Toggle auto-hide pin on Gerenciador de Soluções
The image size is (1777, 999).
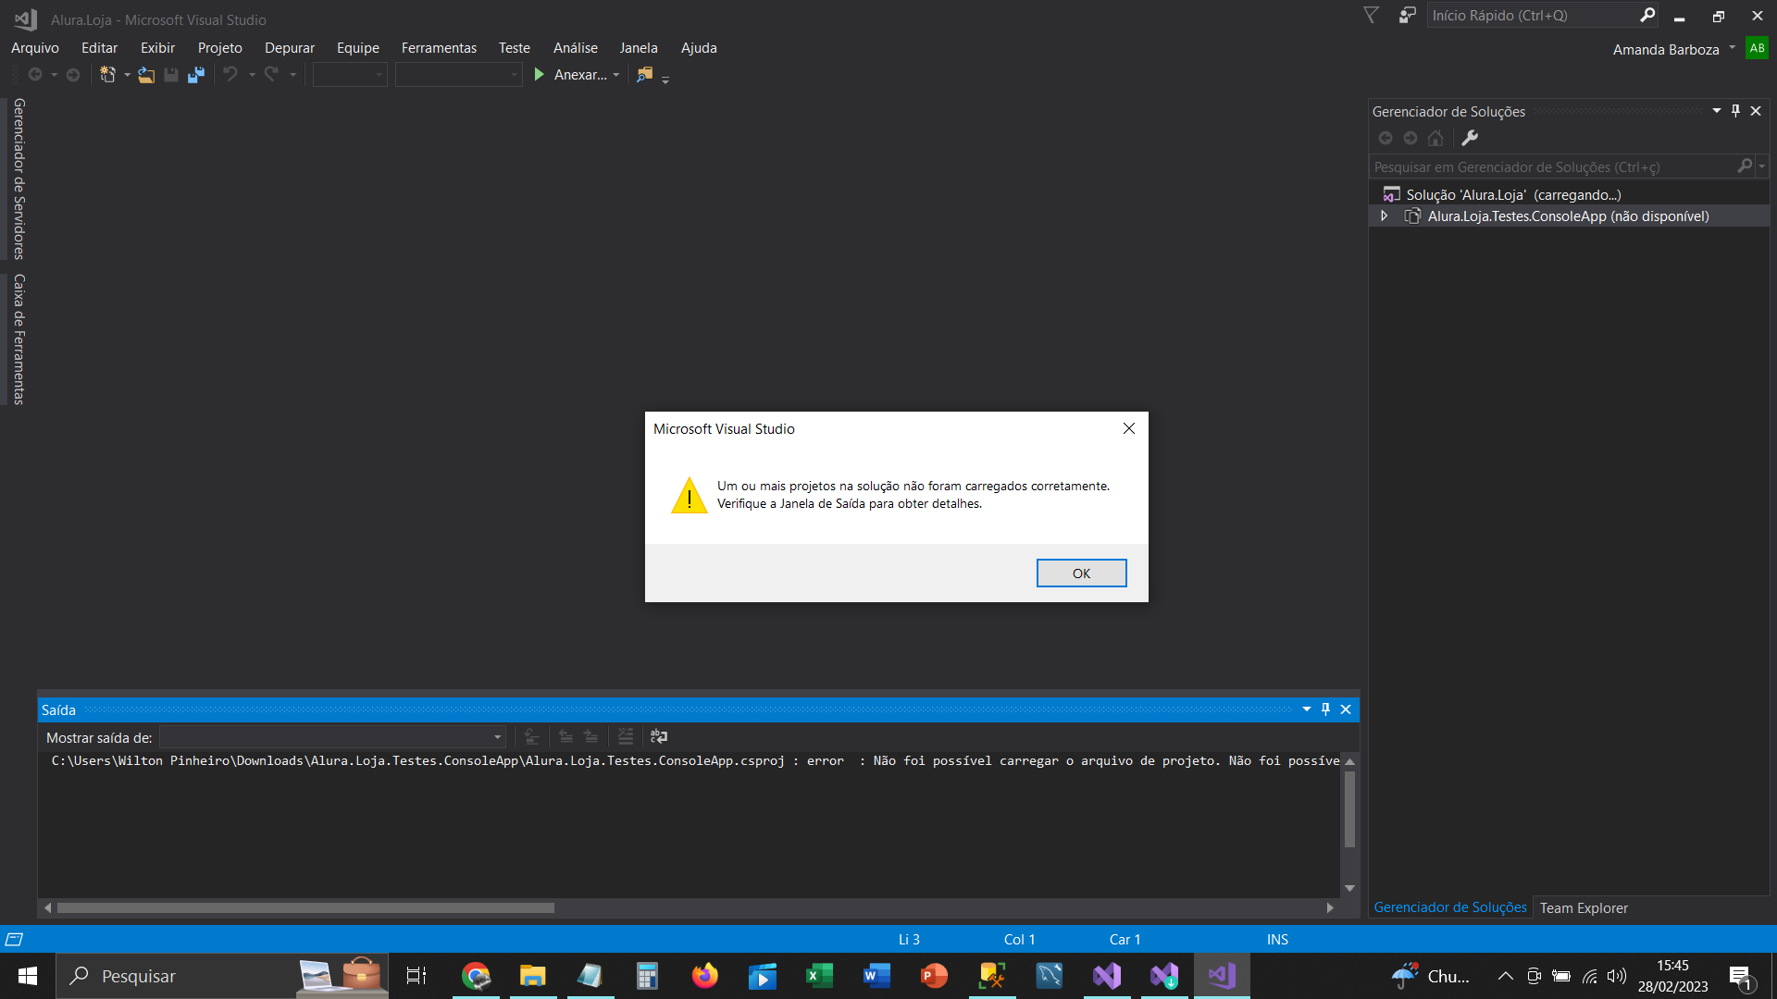coord(1735,111)
